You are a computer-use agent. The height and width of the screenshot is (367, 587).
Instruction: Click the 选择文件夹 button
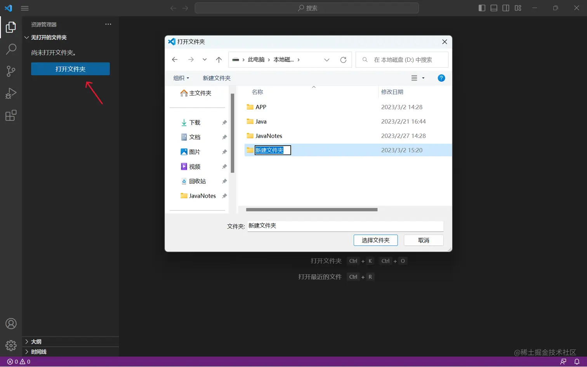[375, 240]
